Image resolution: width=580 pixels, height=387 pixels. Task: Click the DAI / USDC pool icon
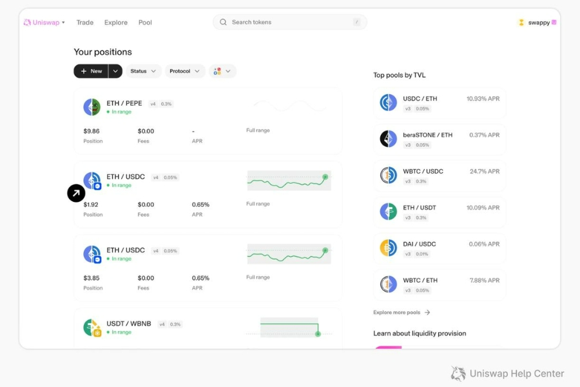[389, 248]
